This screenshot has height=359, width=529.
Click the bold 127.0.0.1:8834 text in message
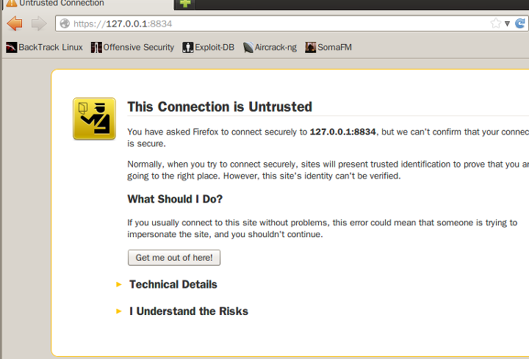343,132
